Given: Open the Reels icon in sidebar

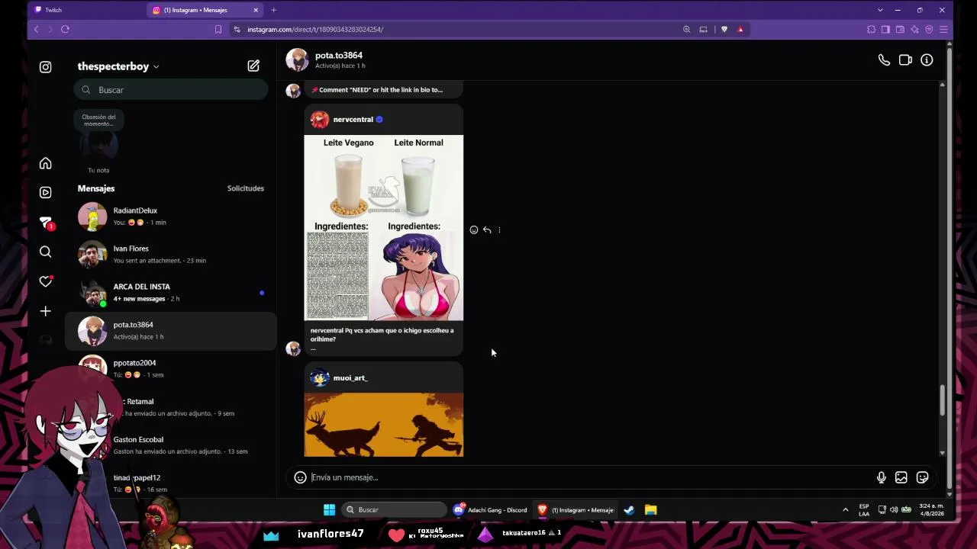Looking at the screenshot, I should point(46,192).
